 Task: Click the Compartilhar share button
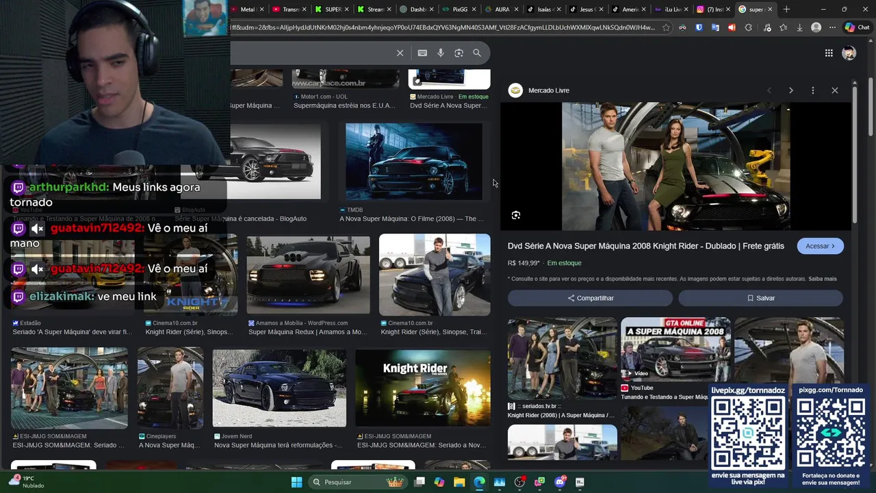[x=590, y=298]
